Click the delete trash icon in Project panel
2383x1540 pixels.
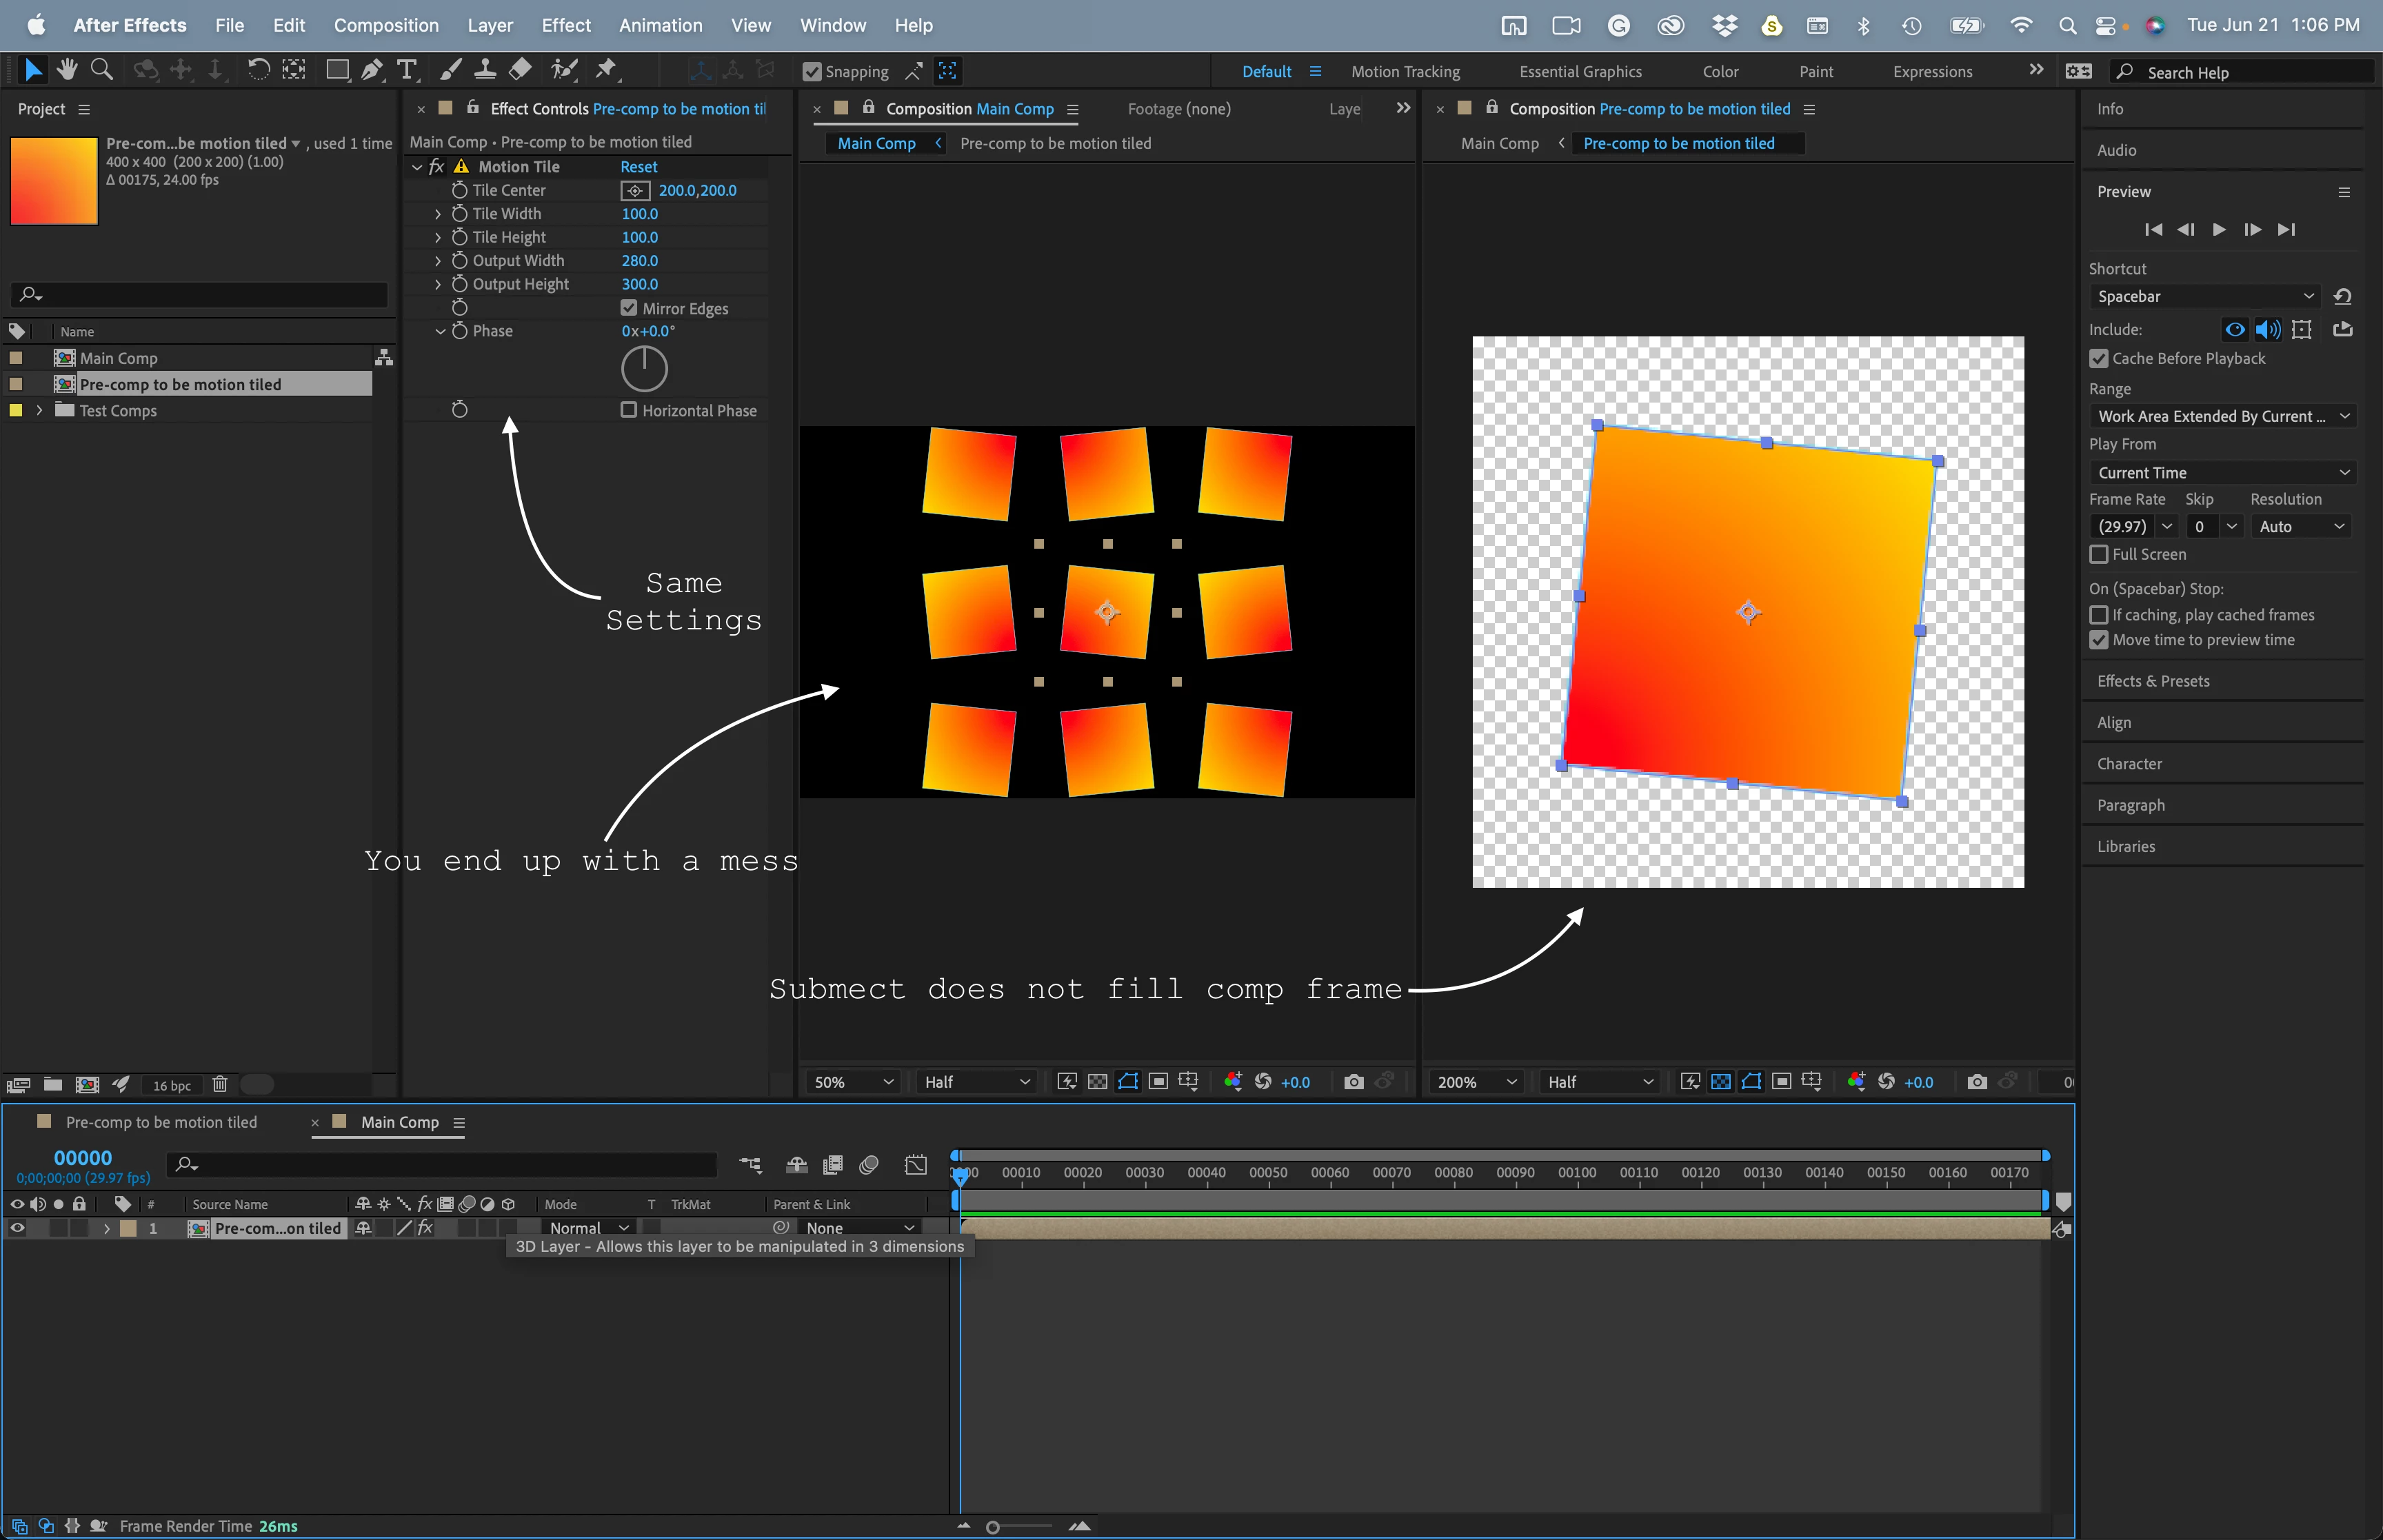(x=220, y=1085)
